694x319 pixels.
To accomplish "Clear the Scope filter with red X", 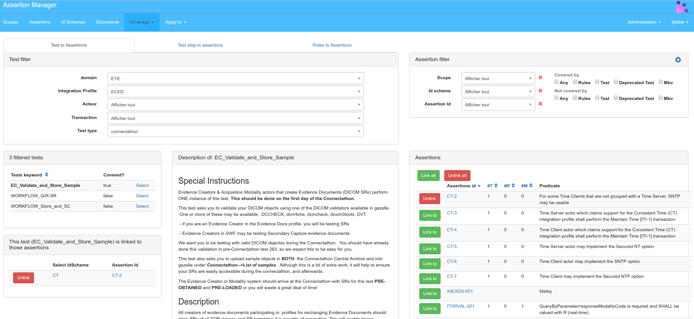I will (x=540, y=78).
